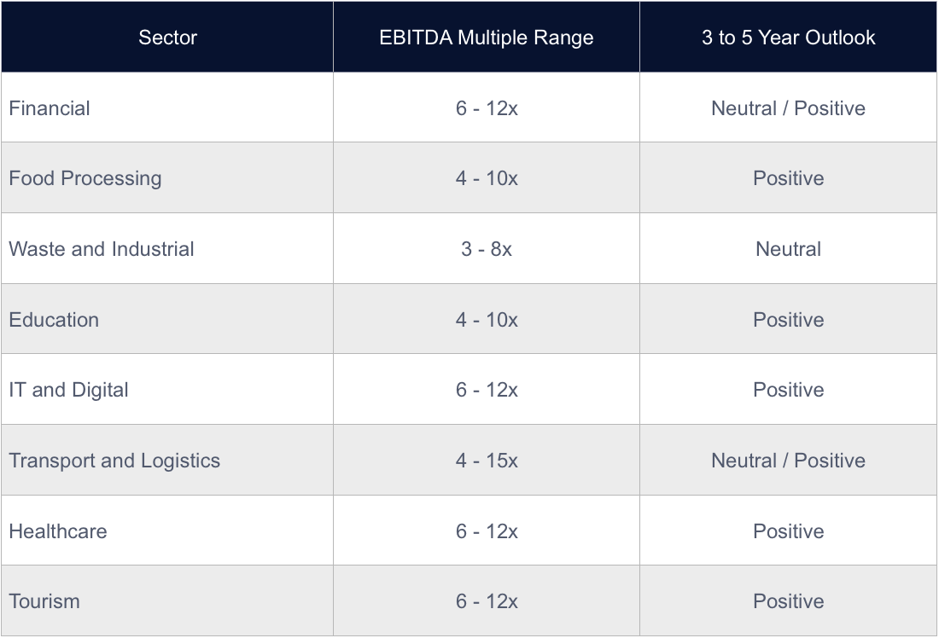Click the EBITDA Multiple Range header
This screenshot has width=939, height=638.
(487, 38)
